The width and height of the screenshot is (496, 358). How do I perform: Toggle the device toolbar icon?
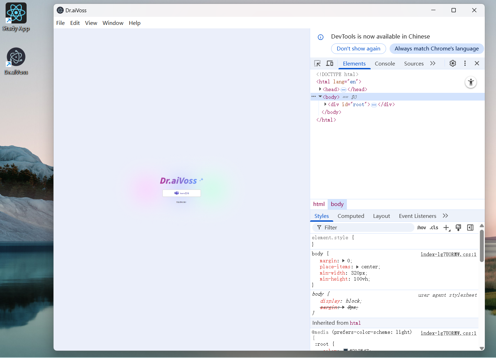[x=330, y=63]
